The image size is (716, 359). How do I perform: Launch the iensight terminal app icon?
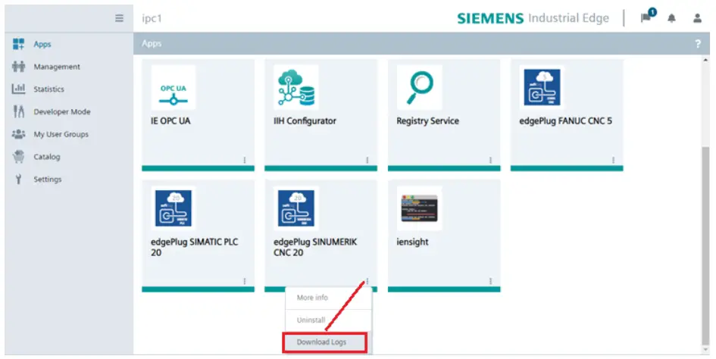click(419, 208)
